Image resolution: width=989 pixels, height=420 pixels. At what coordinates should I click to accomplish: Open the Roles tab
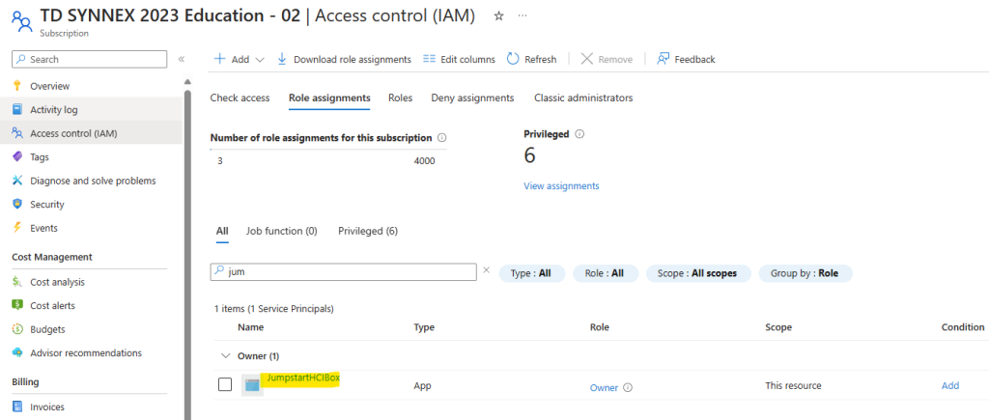[x=401, y=98]
